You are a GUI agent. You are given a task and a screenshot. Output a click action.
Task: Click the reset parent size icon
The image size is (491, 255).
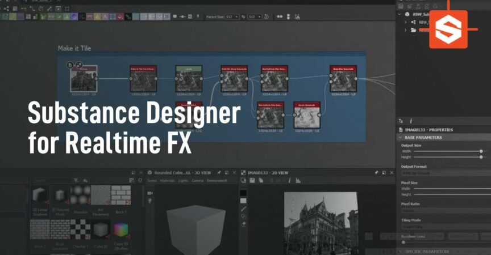[267, 17]
